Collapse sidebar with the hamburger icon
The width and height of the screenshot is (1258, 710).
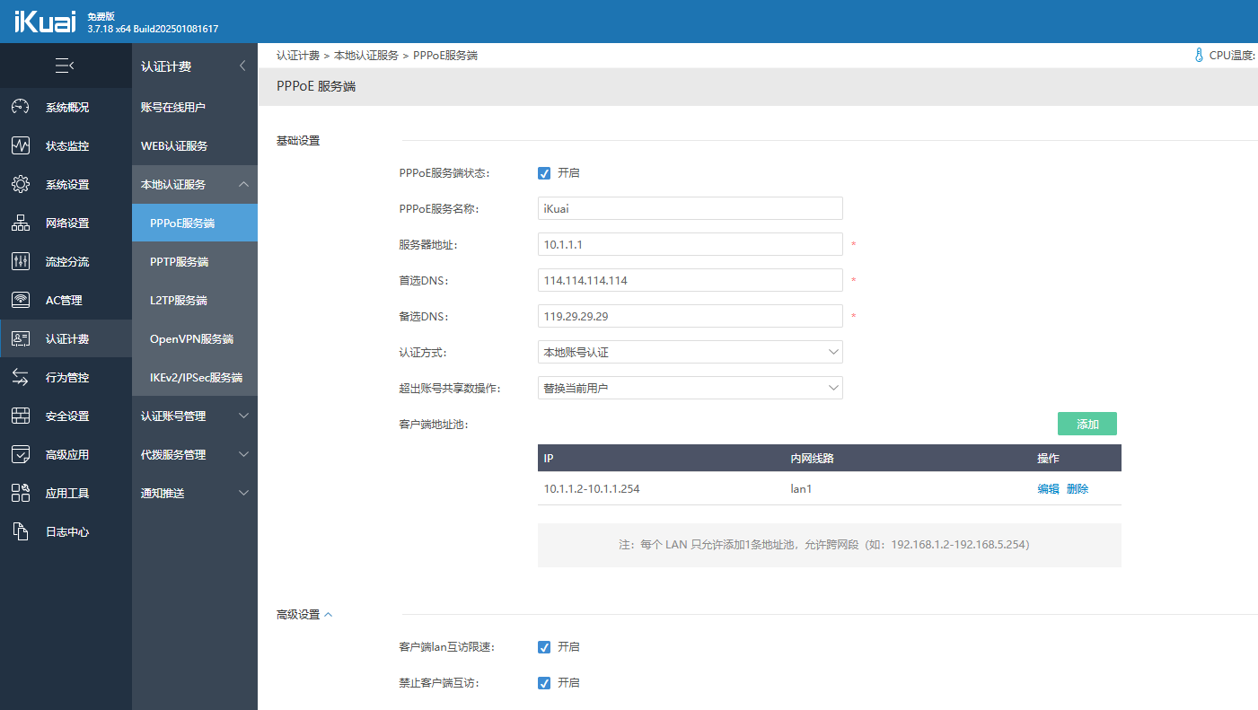[65, 66]
